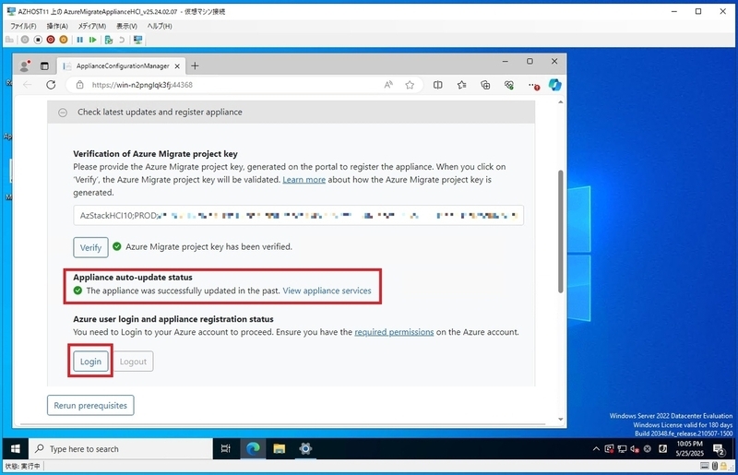Open a new Edge tab

tap(195, 65)
